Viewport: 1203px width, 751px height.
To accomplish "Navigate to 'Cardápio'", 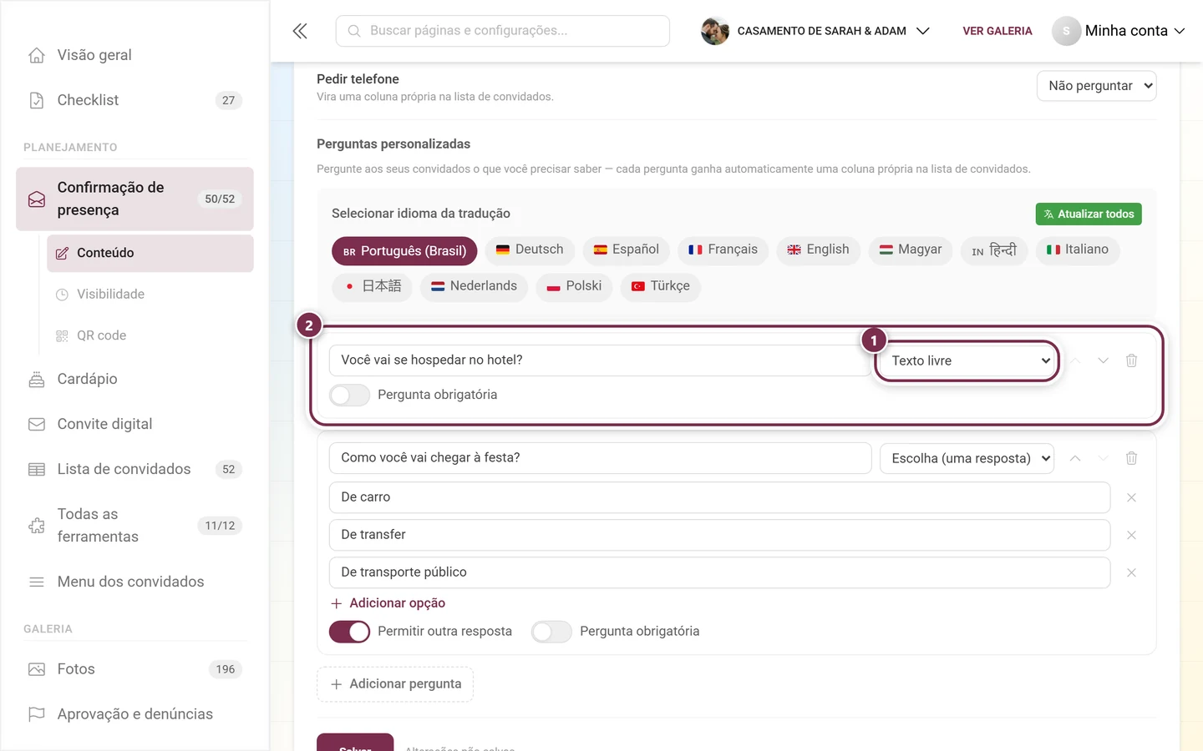I will (135, 379).
